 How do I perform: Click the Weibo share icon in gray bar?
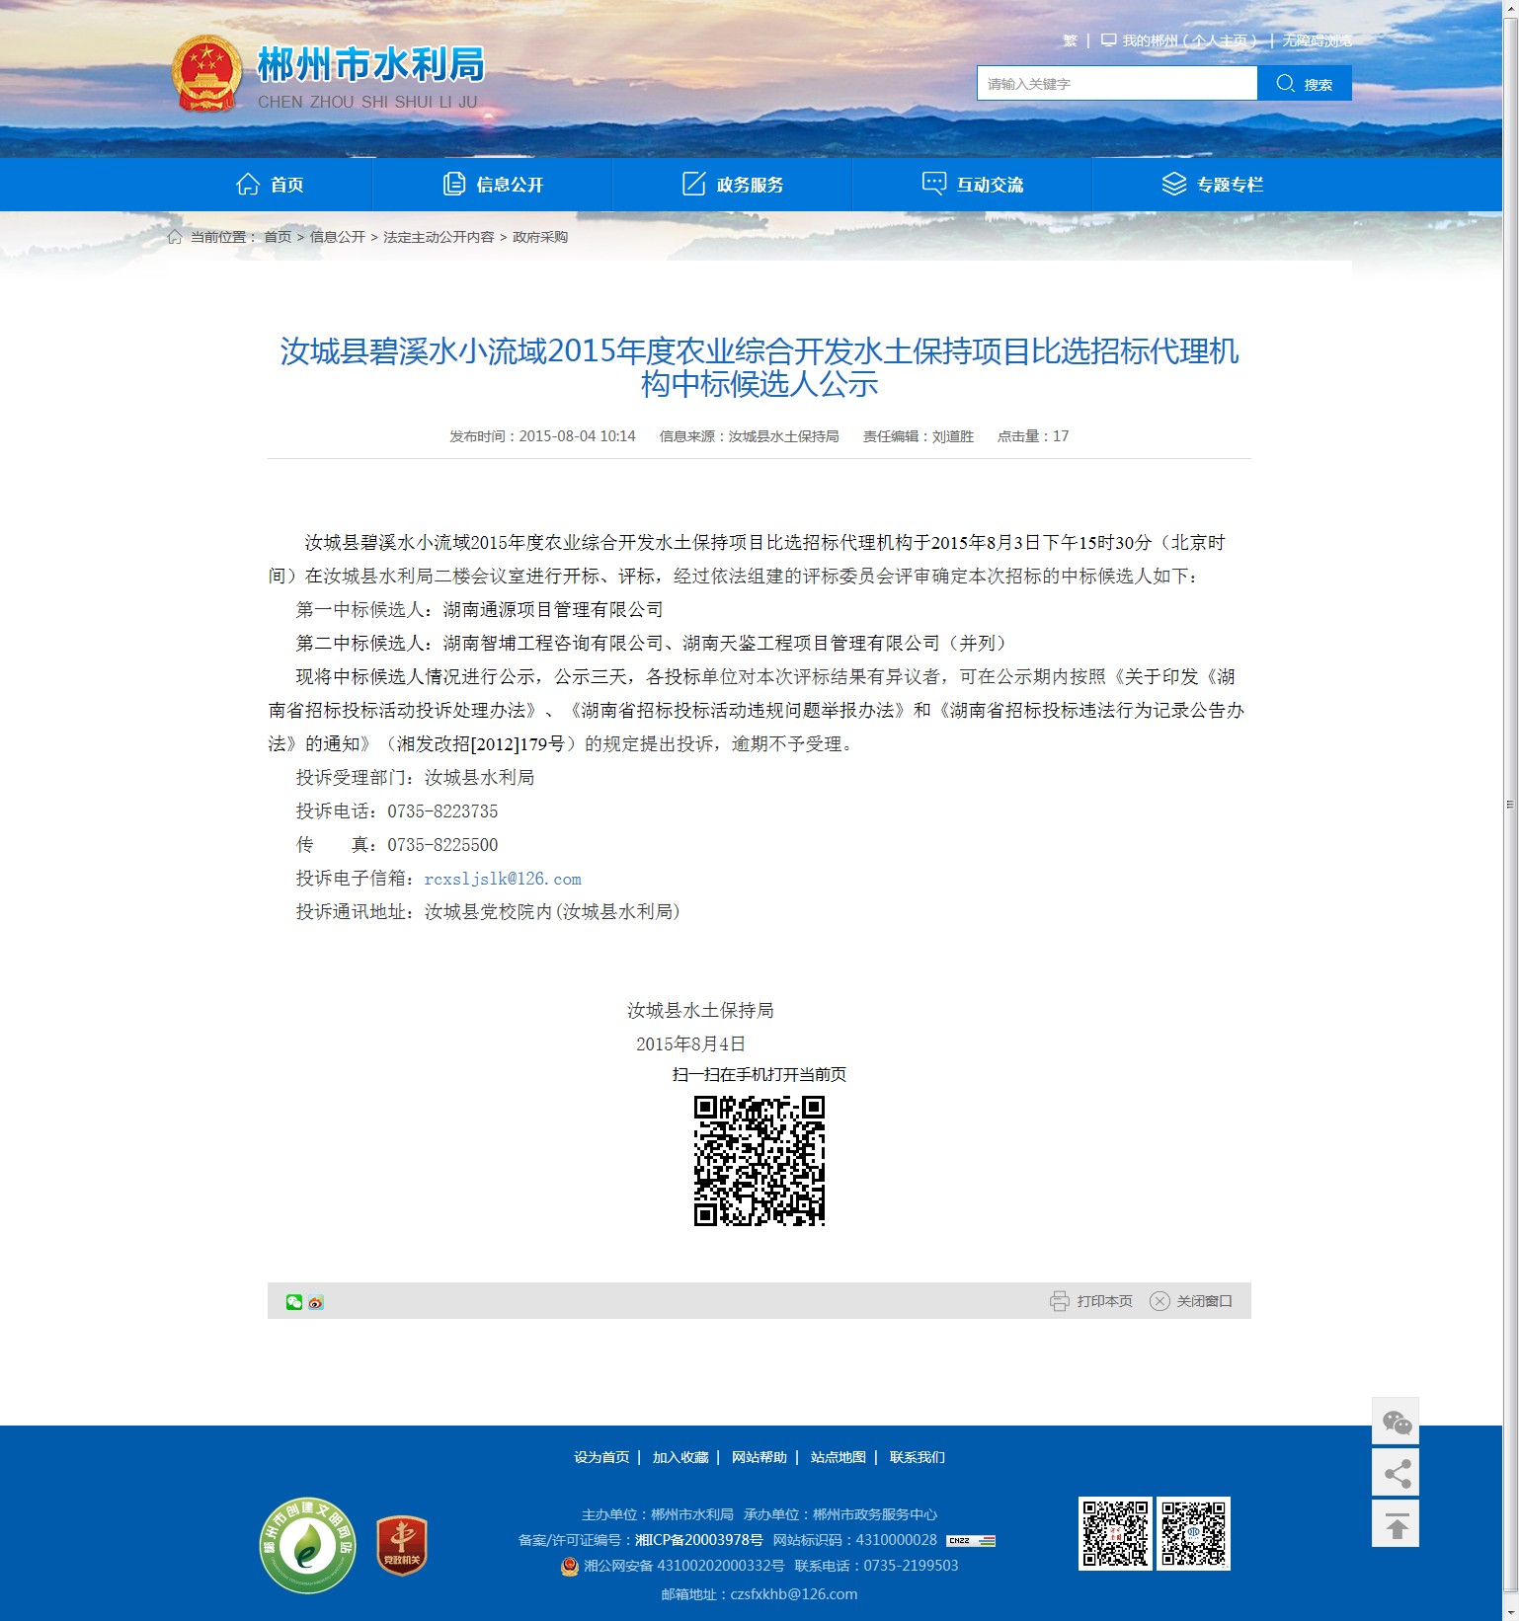pyautogui.click(x=316, y=1302)
